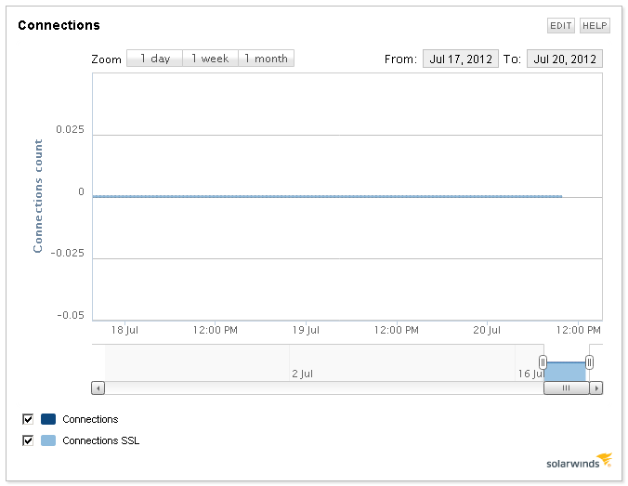Zoom the chart to 1 week
The height and width of the screenshot is (486, 628).
210,59
